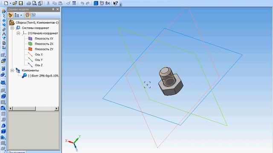Pin the model tree panel
Viewport: 273px width, 153px height.
coord(53,9)
